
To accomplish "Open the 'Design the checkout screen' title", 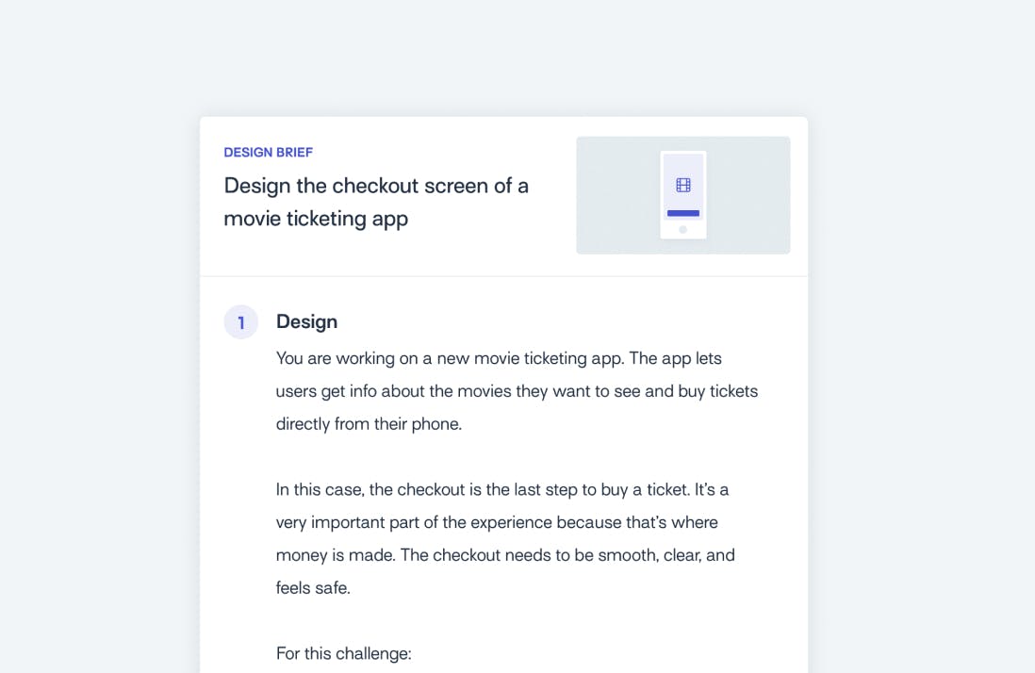I will (x=376, y=202).
